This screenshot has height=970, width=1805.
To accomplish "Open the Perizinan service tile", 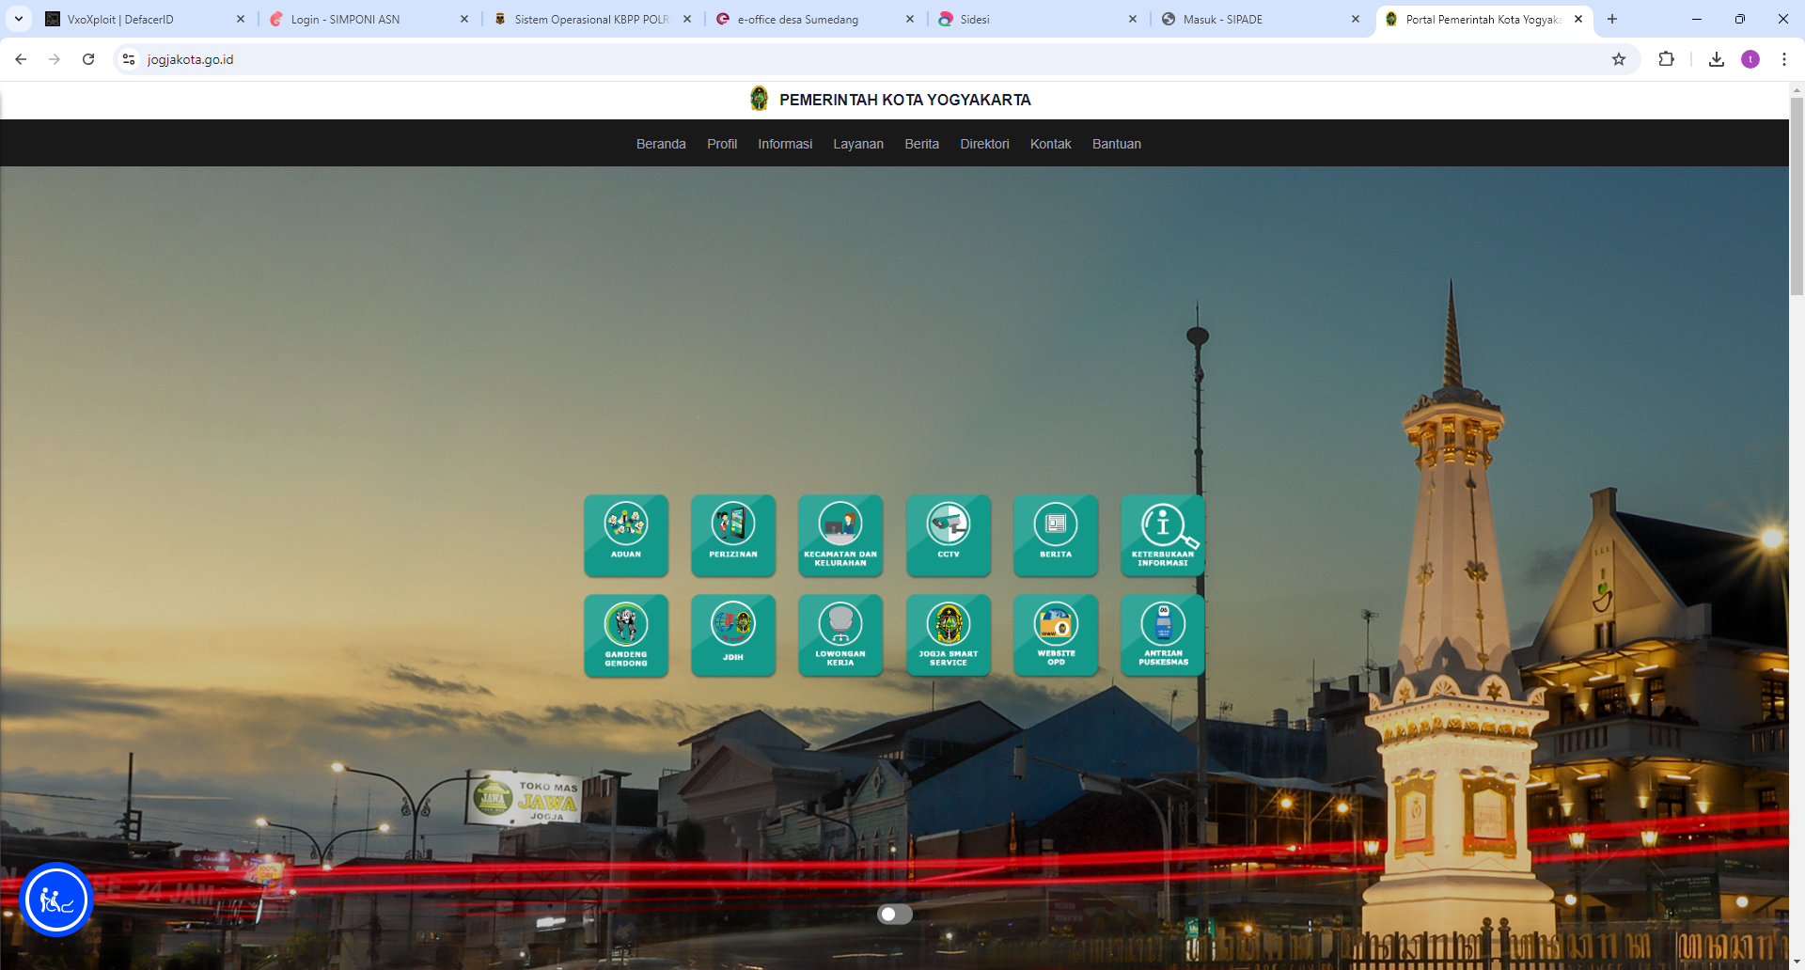I will pyautogui.click(x=733, y=535).
